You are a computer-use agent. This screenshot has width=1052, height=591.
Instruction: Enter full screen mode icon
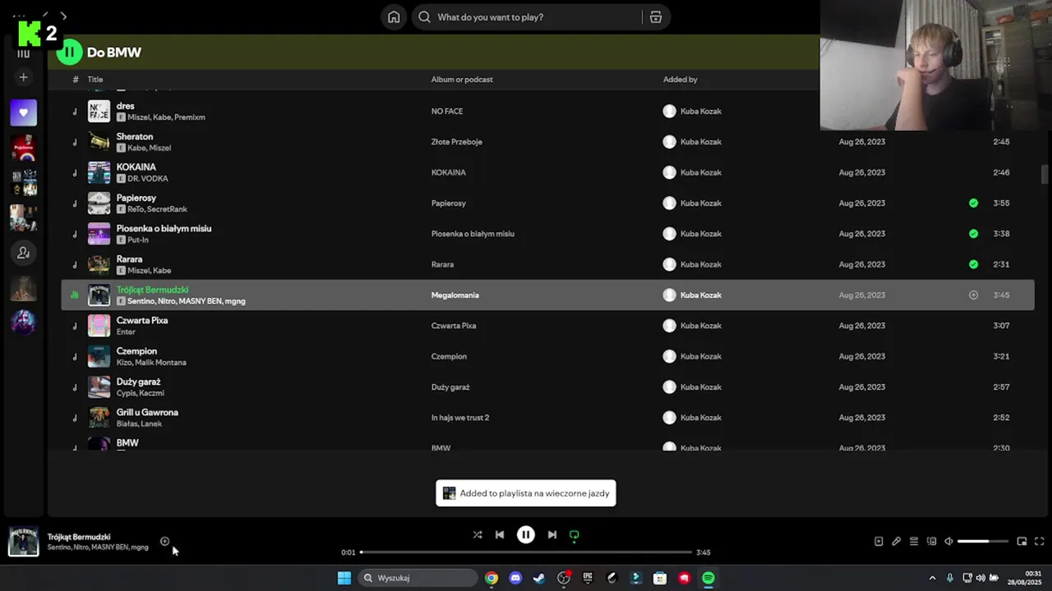click(1040, 542)
